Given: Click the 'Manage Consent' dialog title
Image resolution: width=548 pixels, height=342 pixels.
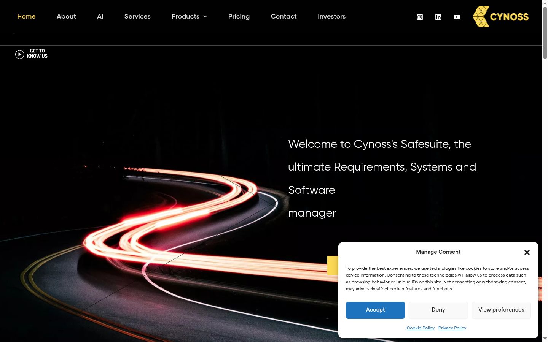Looking at the screenshot, I should (438, 252).
